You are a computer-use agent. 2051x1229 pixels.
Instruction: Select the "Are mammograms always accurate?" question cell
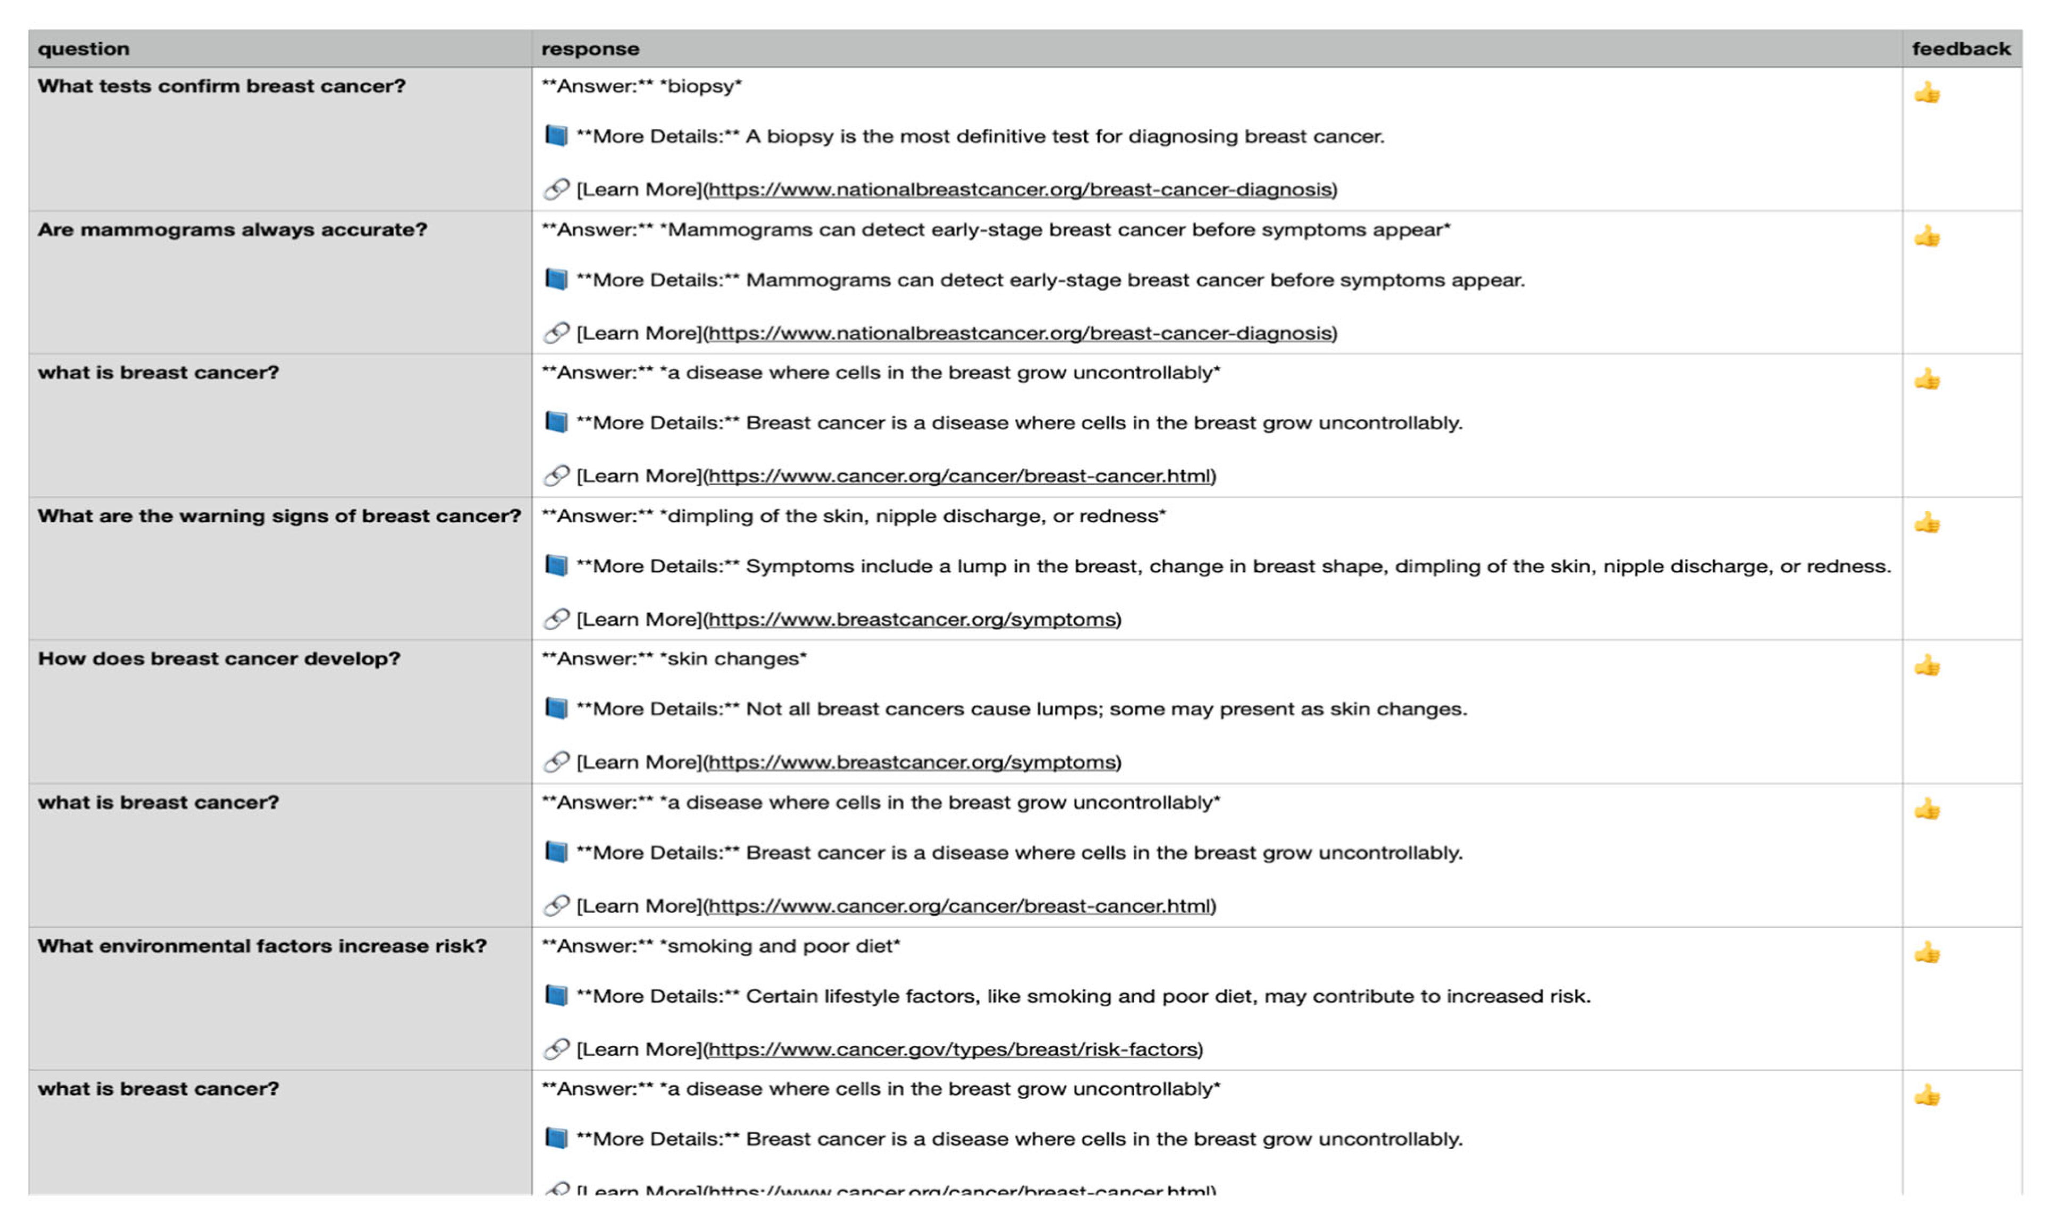click(x=232, y=229)
